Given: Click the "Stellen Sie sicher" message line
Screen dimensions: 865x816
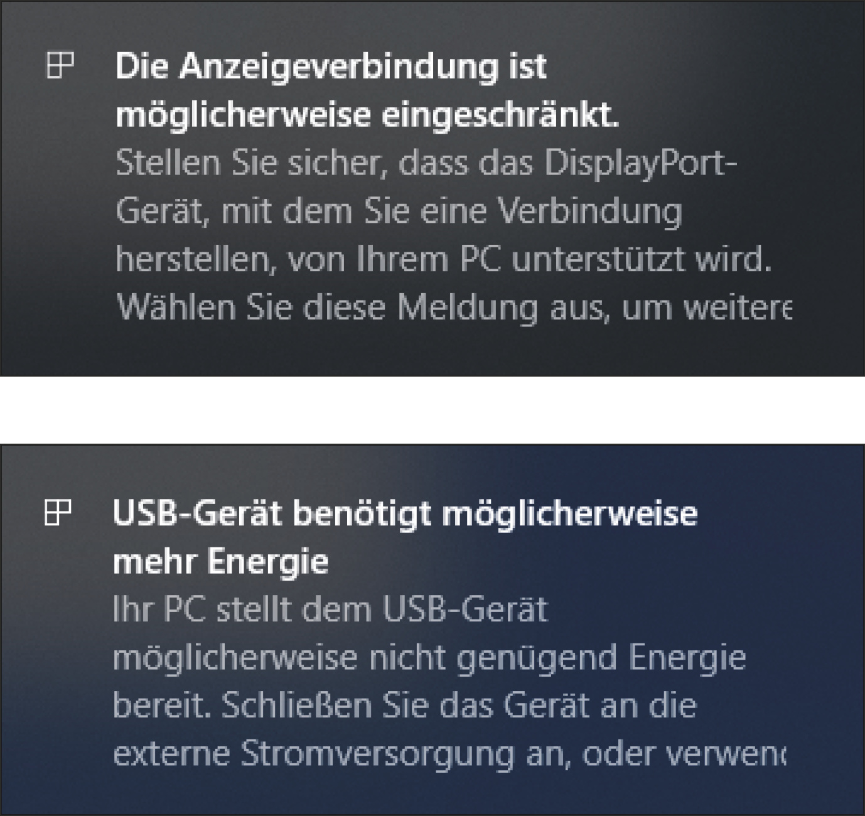Looking at the screenshot, I should coord(425,163).
